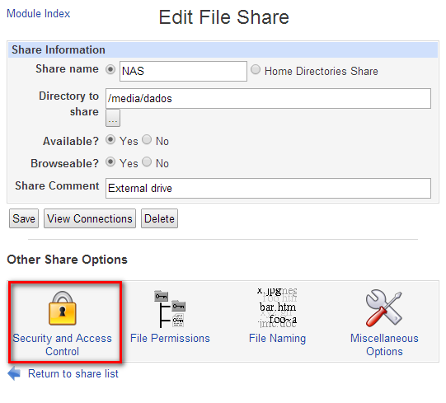Click the Directory to share path field
Screen dimensions: 446x403
268,98
